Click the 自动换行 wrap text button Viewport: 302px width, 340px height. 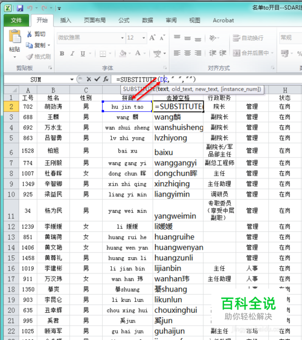click(248, 38)
